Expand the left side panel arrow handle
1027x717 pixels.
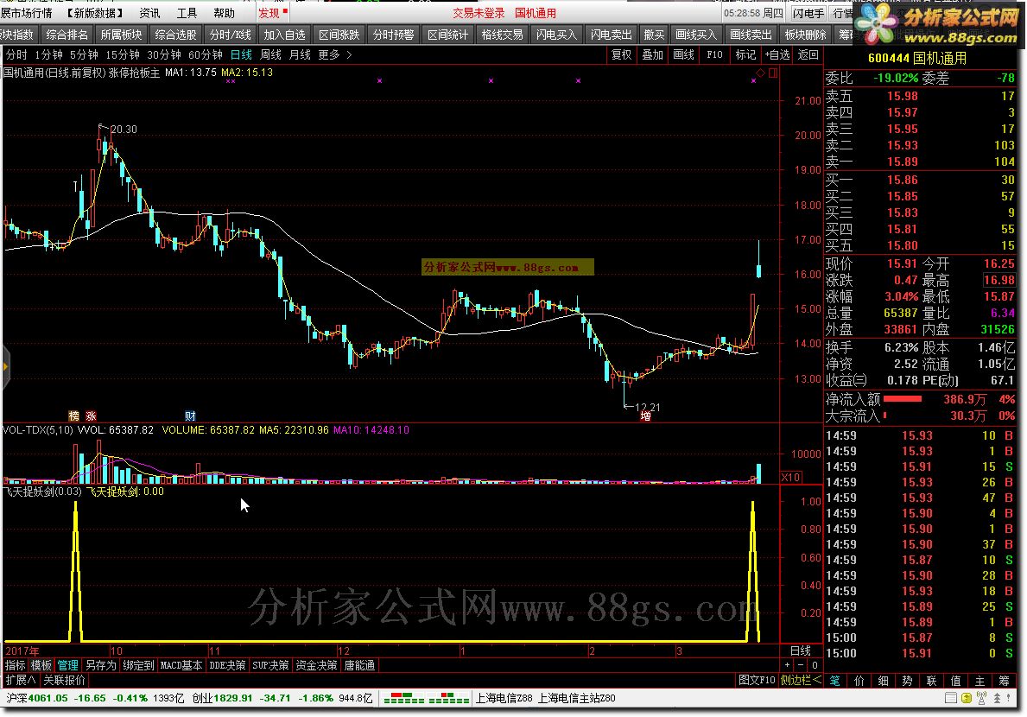(5, 366)
